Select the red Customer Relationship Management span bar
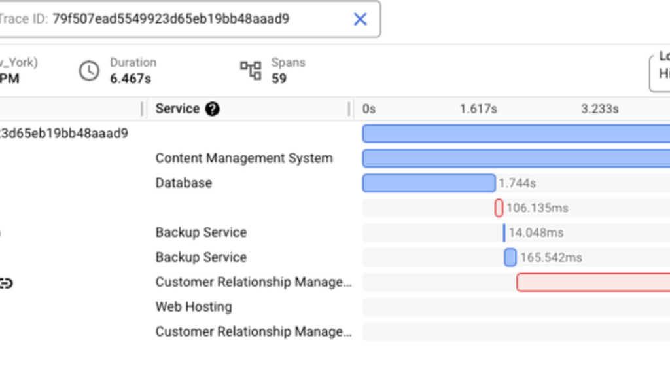 click(593, 283)
